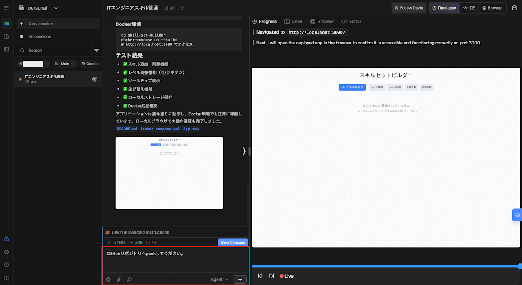Click the ITエンジニアスキル管理 page title

pyautogui.click(x=133, y=8)
